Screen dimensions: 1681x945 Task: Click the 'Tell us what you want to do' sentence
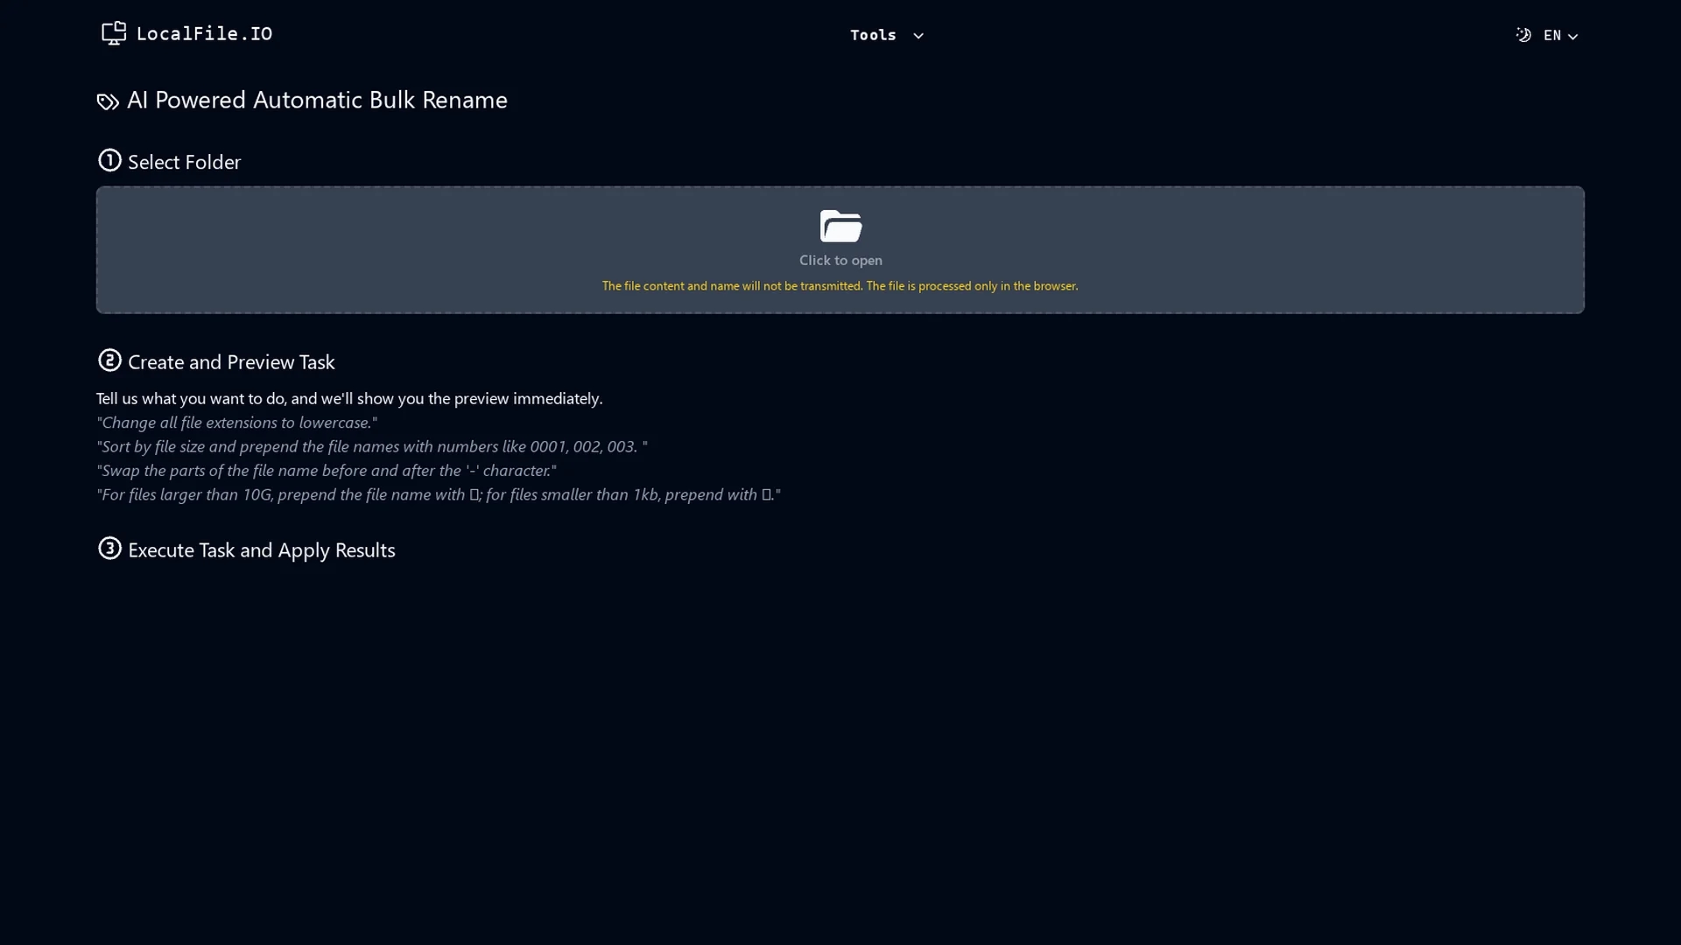pyautogui.click(x=349, y=399)
